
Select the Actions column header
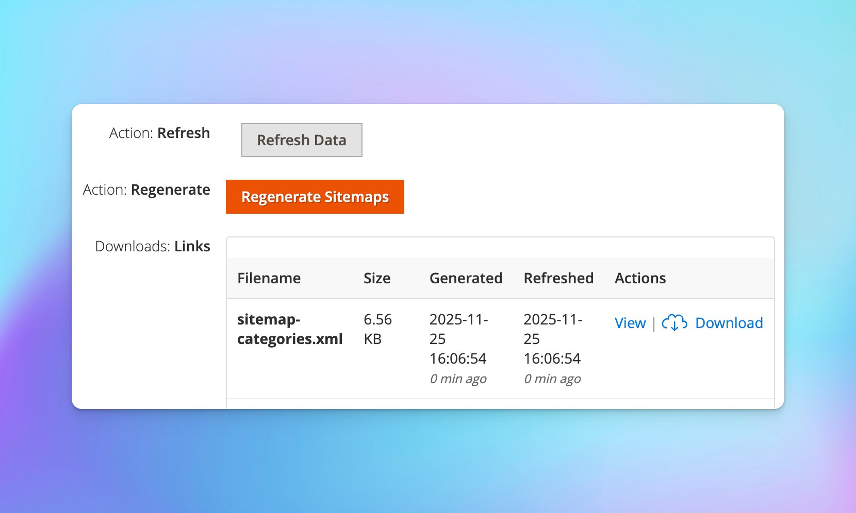[x=640, y=278]
